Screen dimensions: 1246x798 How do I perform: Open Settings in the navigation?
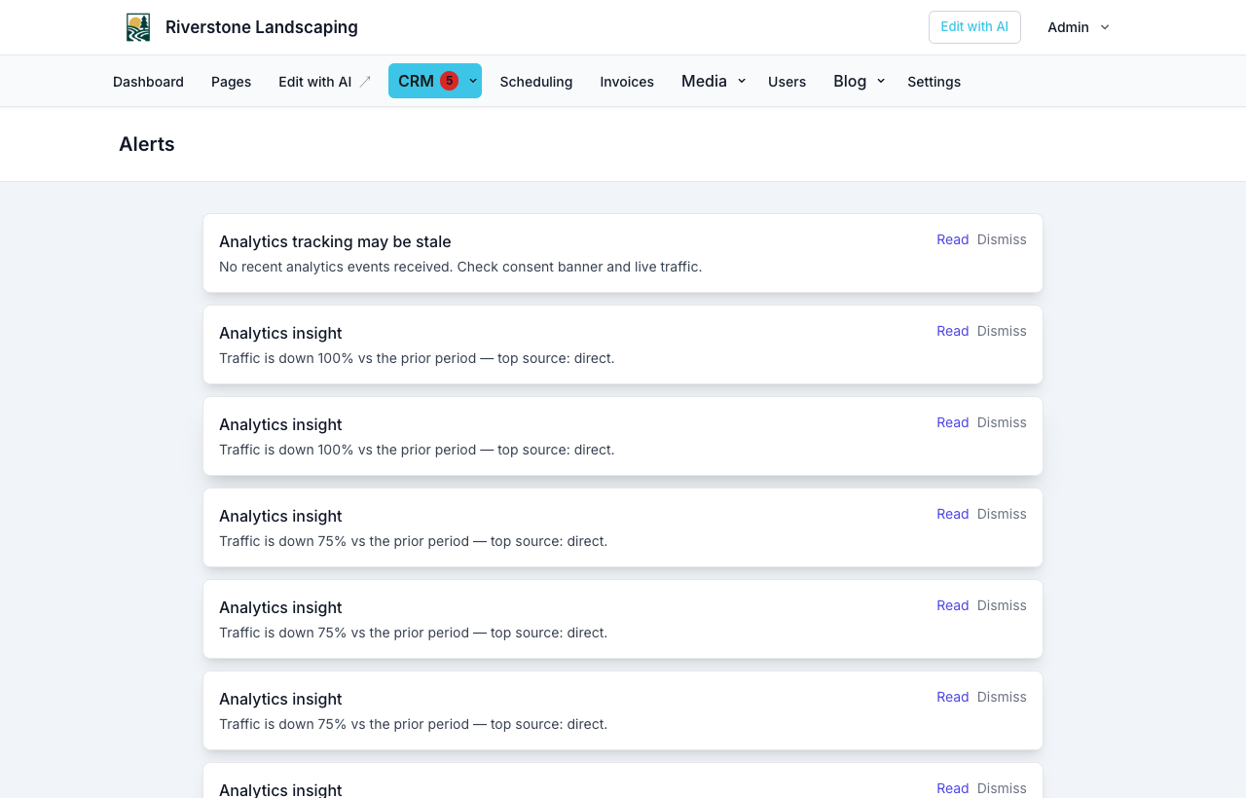tap(934, 82)
